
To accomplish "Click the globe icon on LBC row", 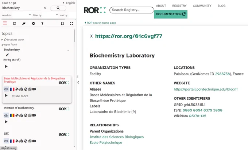I will click(26, 141).
